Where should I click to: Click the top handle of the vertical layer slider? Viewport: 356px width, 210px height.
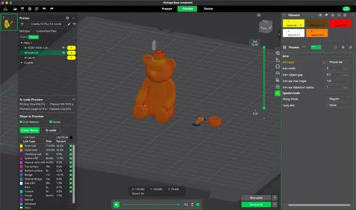click(264, 47)
